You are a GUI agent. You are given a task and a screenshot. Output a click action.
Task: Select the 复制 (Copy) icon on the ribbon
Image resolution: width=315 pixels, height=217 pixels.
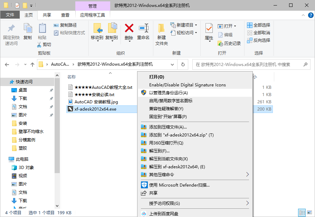coord(28,33)
